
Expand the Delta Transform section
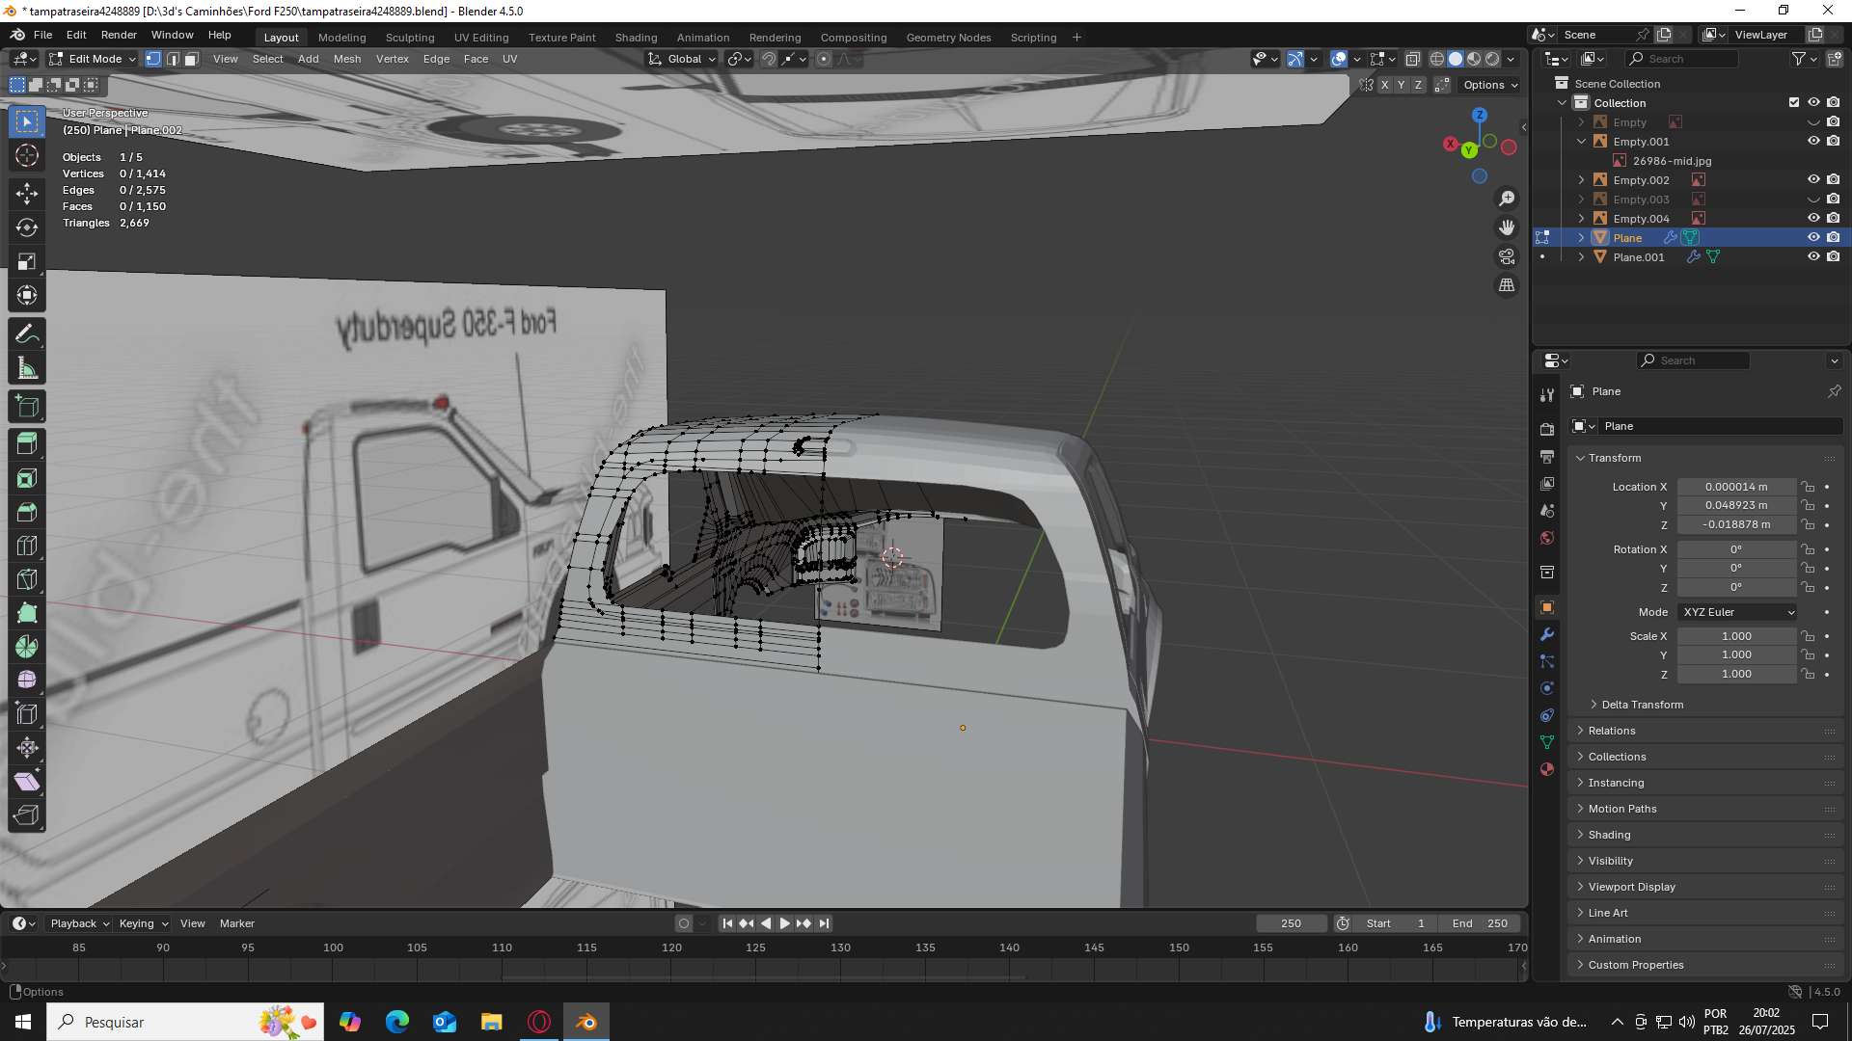1642,705
